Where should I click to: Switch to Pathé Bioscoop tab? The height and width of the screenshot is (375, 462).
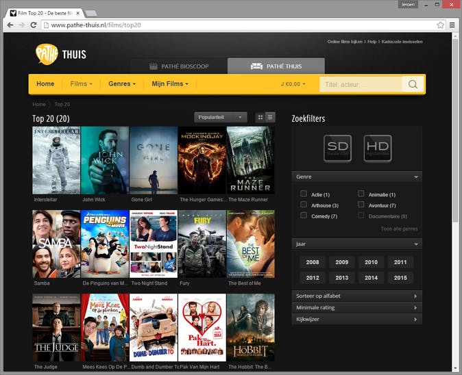click(179, 66)
